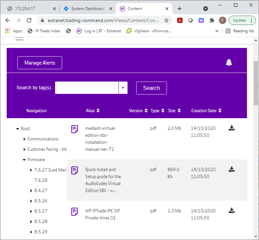259x240 pixels.
Task: Open the browser Extensions puzzle icon
Action: click(x=212, y=20)
